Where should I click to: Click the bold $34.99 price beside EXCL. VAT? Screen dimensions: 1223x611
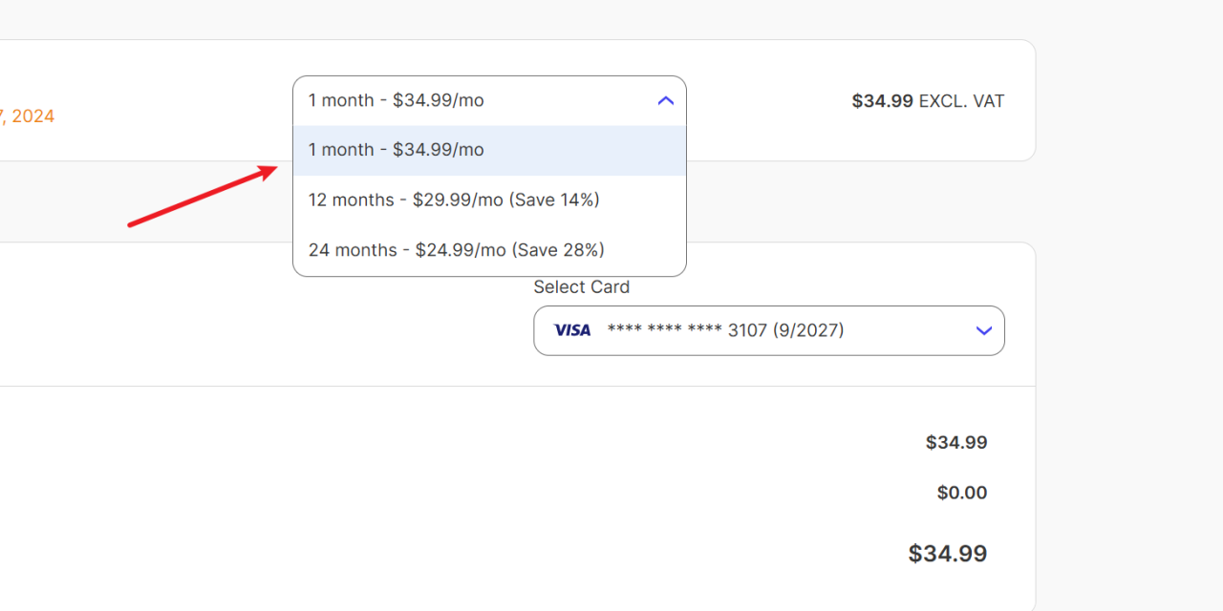point(882,101)
